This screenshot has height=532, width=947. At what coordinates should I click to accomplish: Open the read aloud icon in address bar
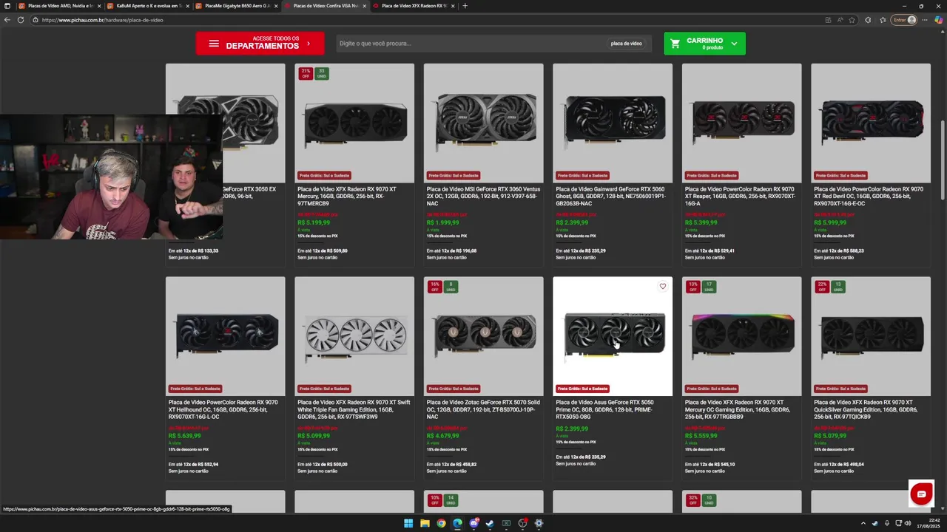pos(840,20)
